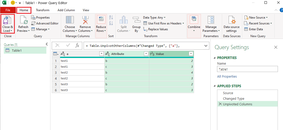The height and width of the screenshot is (130, 283).
Task: Open the File tab
Action: [8, 10]
